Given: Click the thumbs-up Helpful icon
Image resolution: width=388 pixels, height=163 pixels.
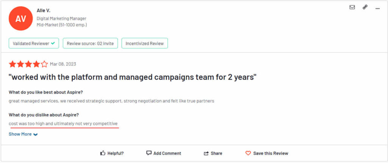Looking at the screenshot, I should [103, 153].
